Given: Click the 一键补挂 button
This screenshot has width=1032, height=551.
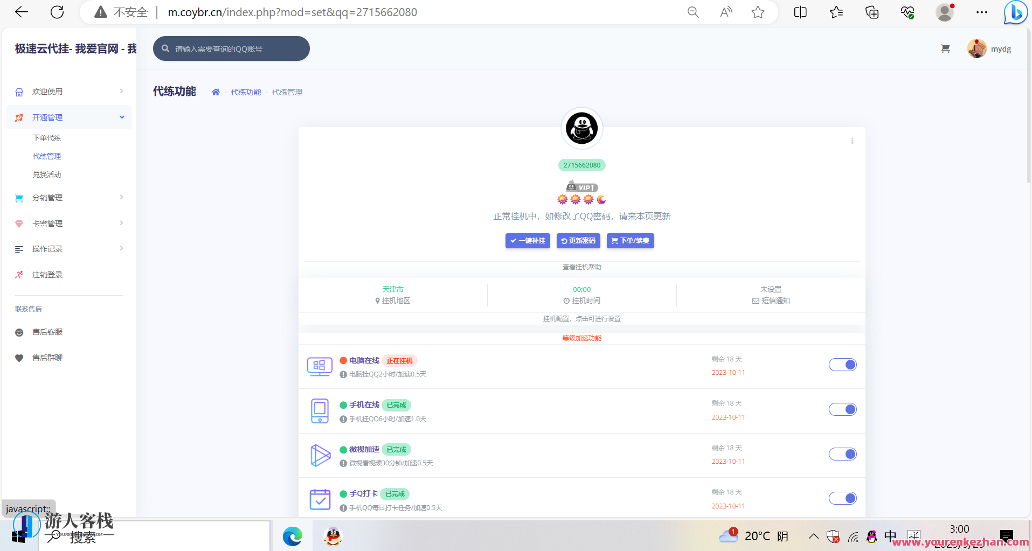Looking at the screenshot, I should 527,241.
